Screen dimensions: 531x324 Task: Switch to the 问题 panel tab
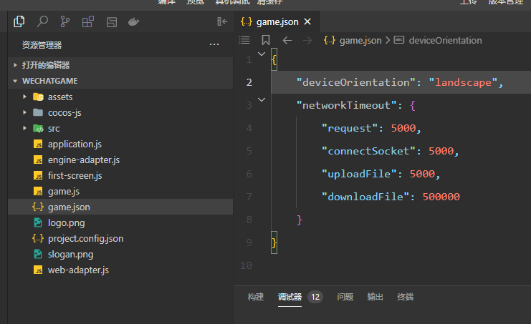pyautogui.click(x=345, y=297)
